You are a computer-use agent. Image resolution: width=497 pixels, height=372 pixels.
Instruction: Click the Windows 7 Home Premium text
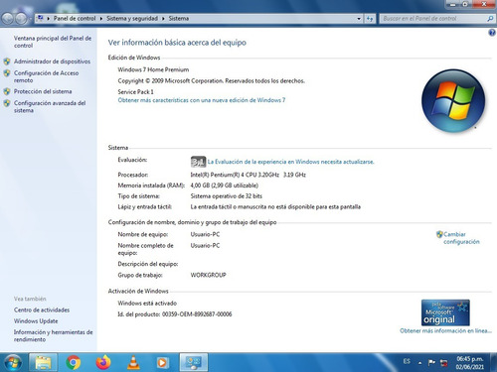coord(153,69)
